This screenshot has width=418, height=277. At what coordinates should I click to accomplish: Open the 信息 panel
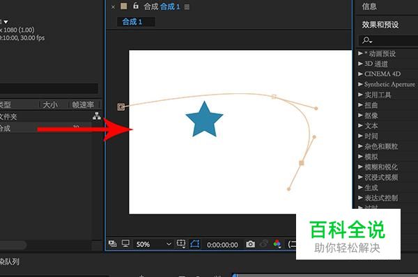coord(369,6)
